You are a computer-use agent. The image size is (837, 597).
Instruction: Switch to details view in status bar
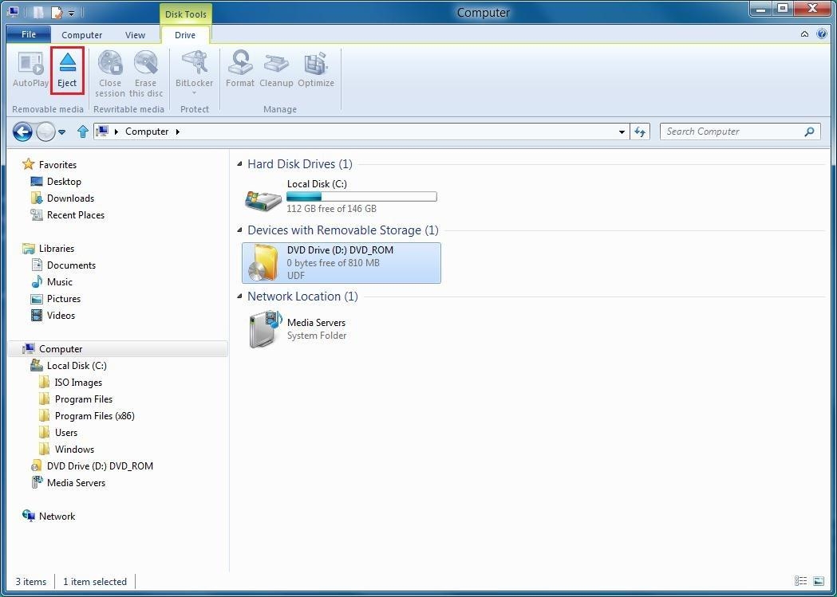coord(800,581)
